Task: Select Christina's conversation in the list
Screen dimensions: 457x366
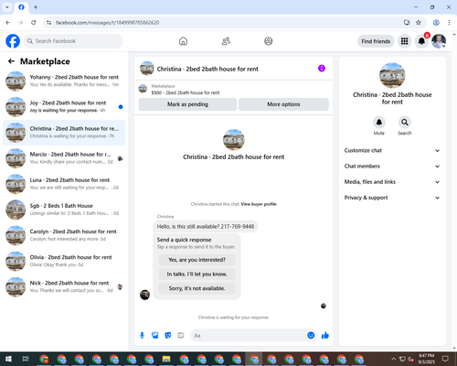Action: coord(64,133)
